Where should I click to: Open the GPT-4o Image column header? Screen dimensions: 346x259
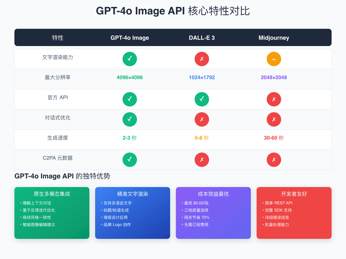130,37
